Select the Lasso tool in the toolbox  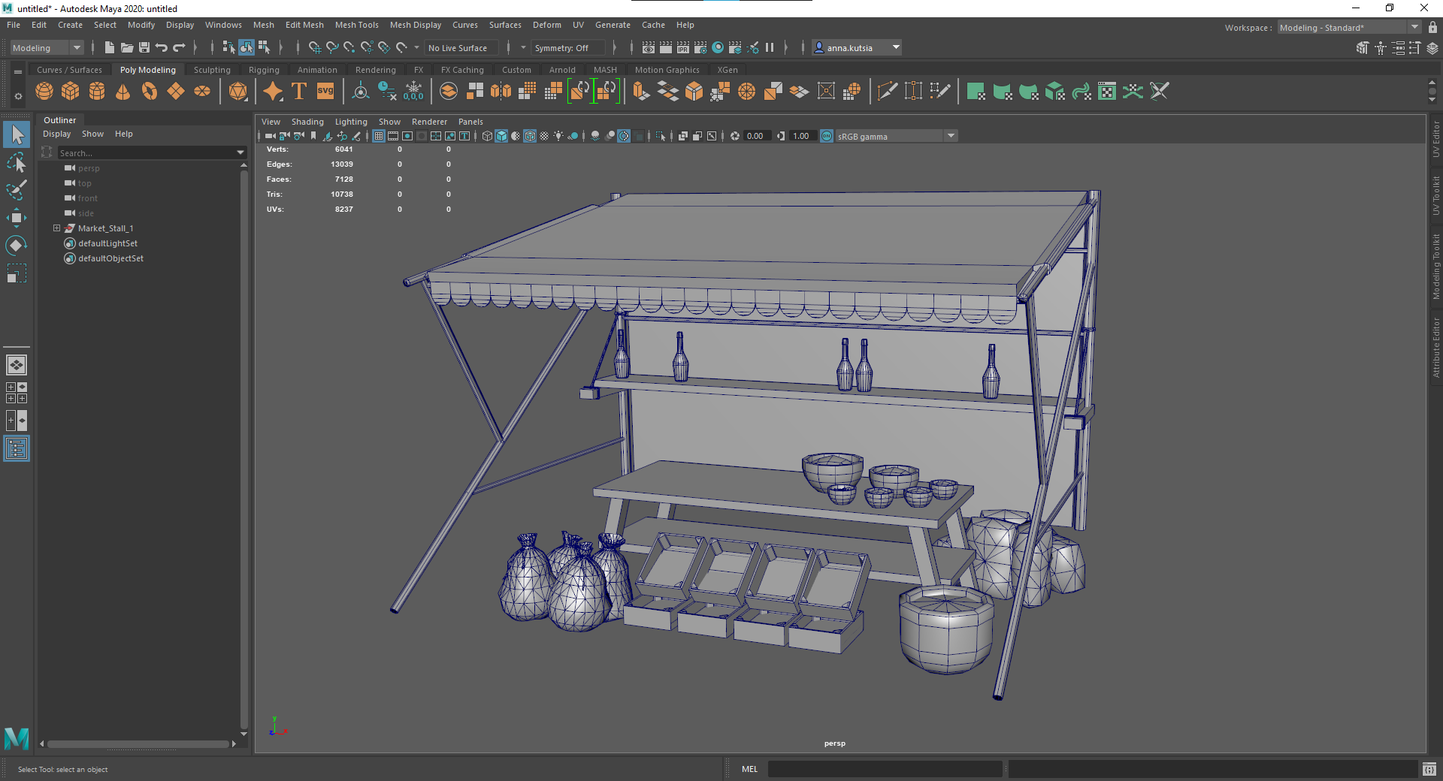pos(17,162)
